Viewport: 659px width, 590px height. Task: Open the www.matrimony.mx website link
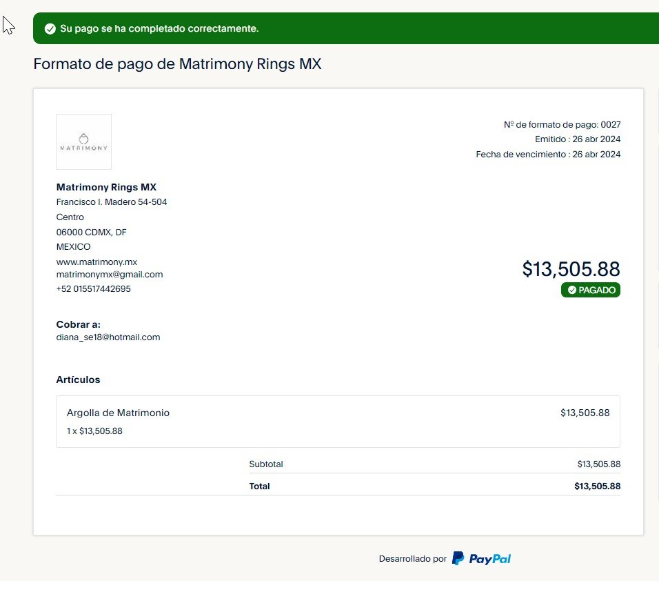pos(97,262)
